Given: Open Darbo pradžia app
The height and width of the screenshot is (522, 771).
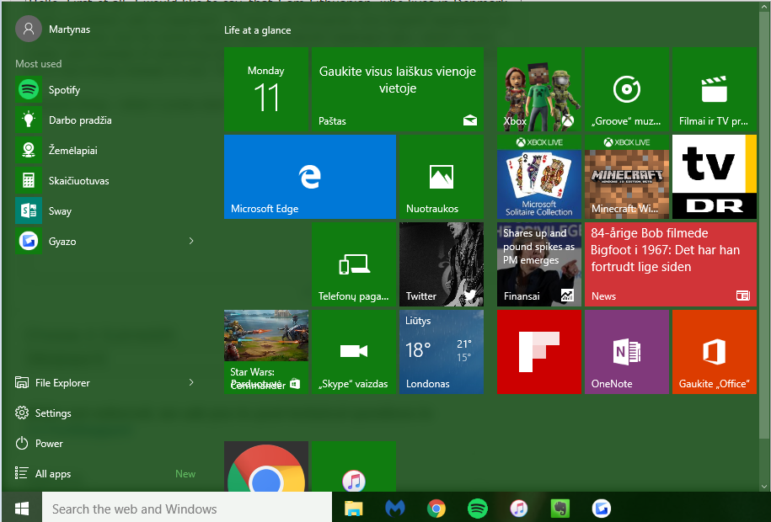Looking at the screenshot, I should (105, 120).
